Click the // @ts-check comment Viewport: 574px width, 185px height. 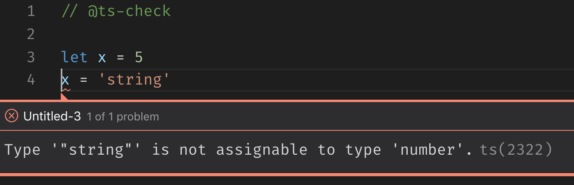click(x=116, y=11)
